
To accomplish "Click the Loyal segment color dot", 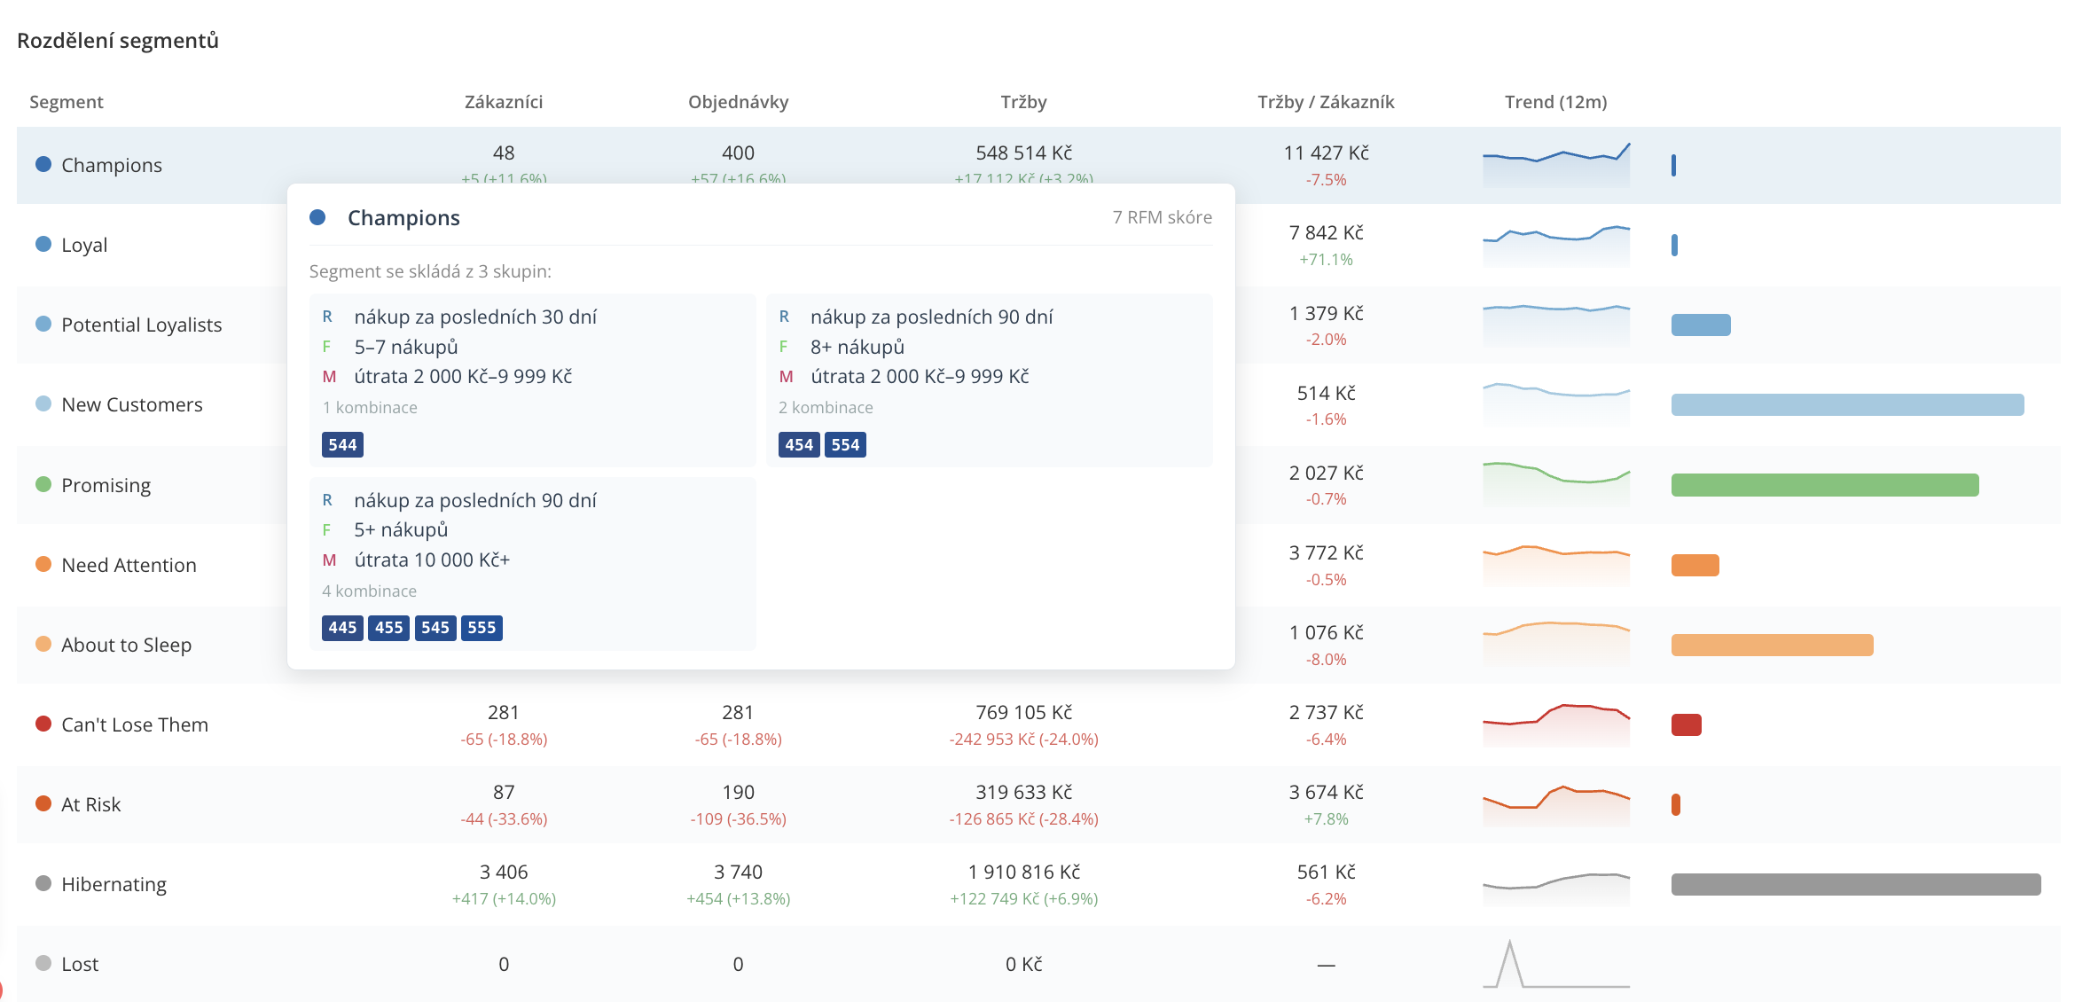I will (x=43, y=244).
